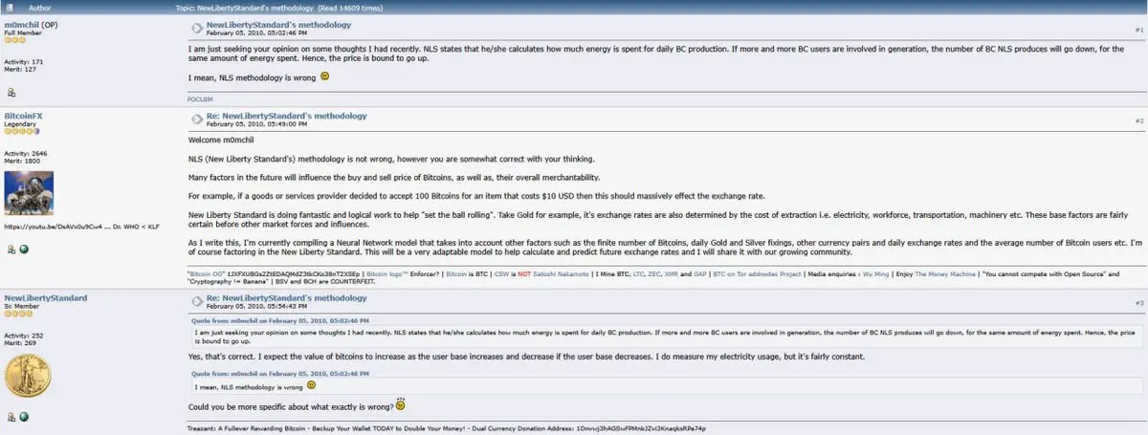Click the 'Activity: 2646' stat for BitcoinFX
1148x435 pixels.
tap(24, 153)
